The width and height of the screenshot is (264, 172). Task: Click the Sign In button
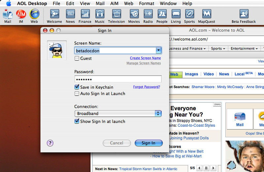coord(149,143)
